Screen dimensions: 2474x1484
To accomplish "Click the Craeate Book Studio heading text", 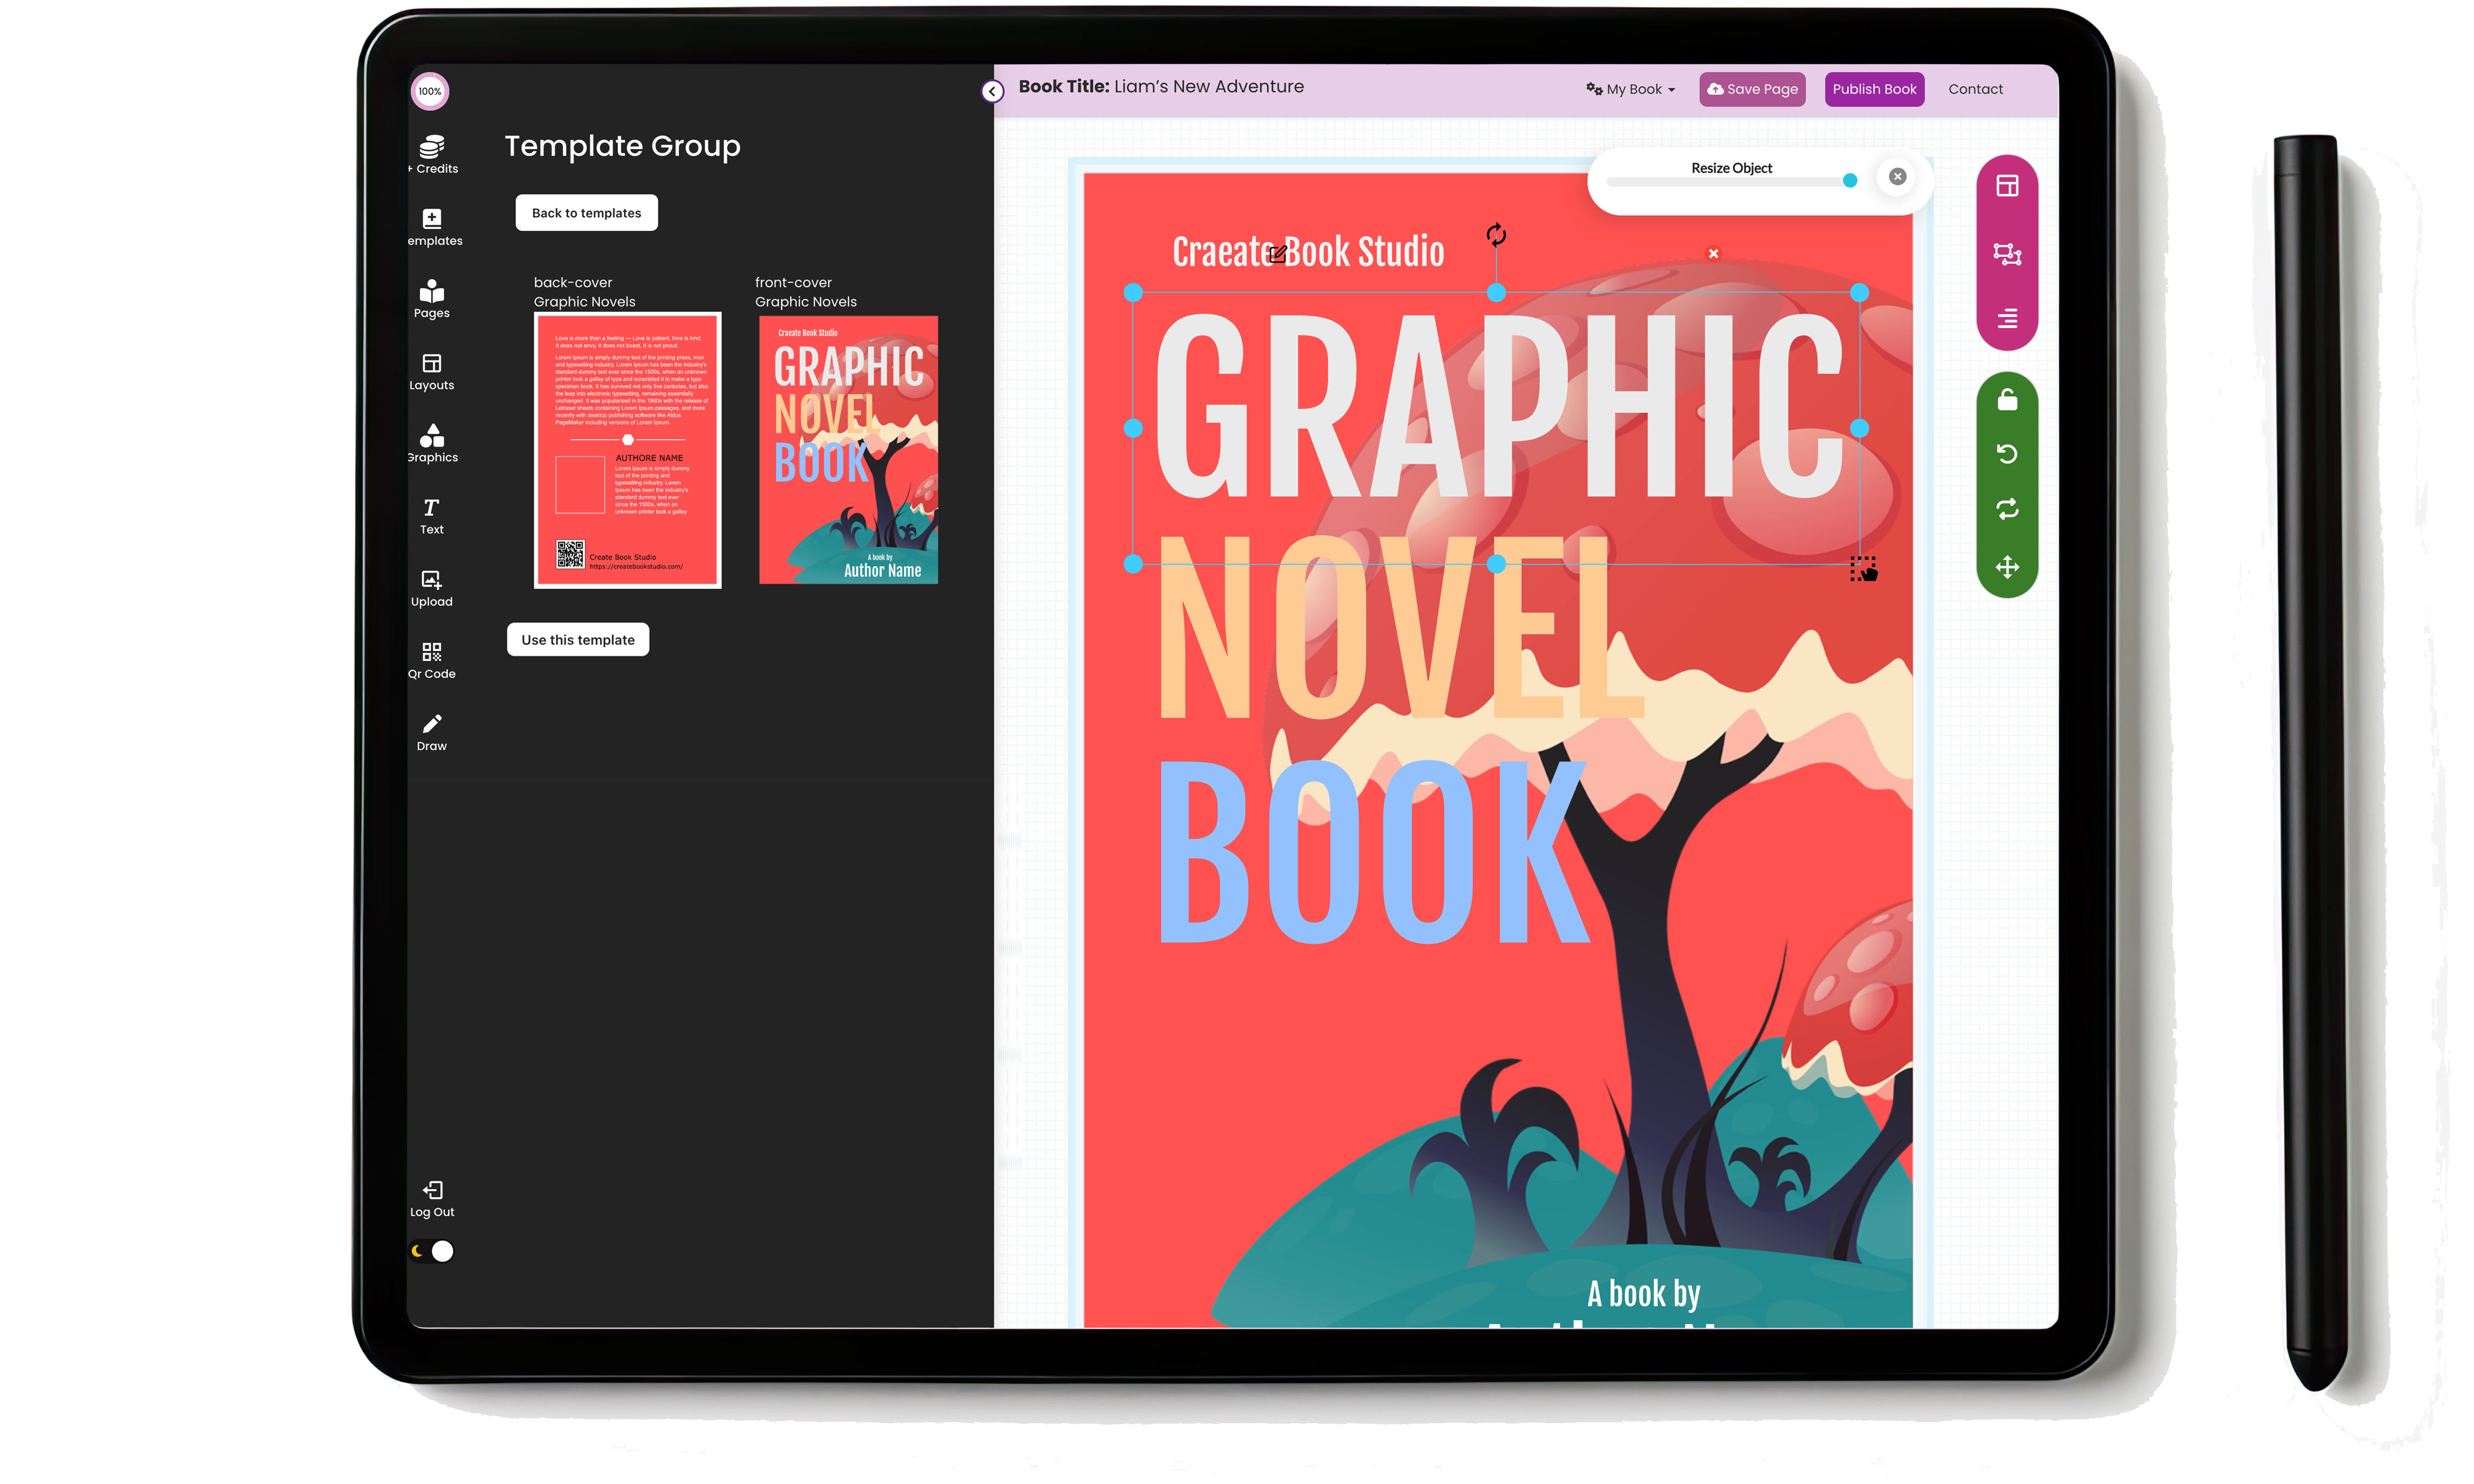I will point(1307,252).
